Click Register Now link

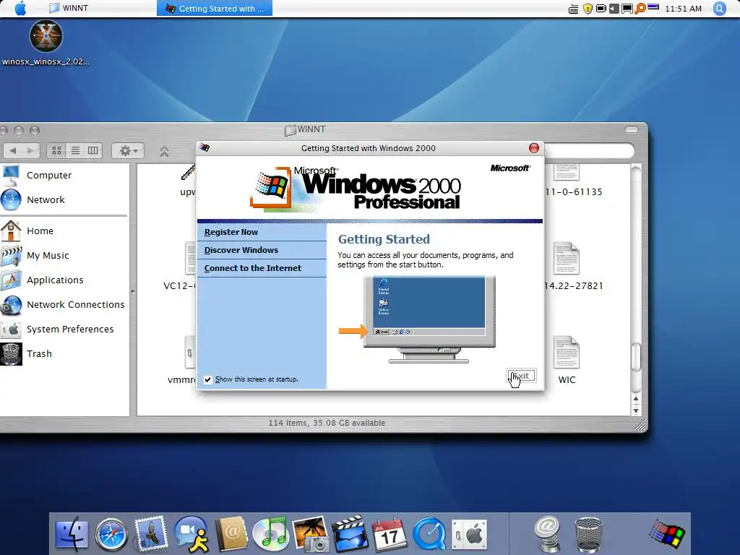231,232
